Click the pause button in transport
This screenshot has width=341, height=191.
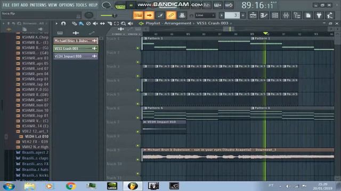[x=131, y=5]
